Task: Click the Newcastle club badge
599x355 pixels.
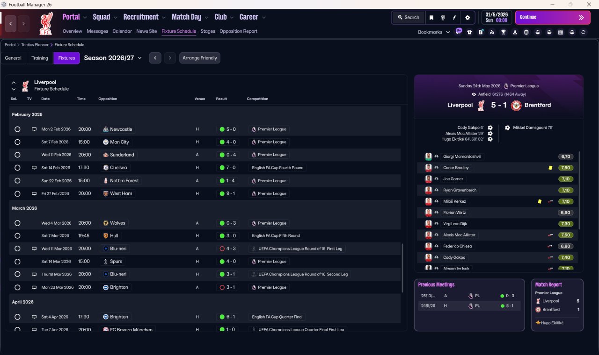Action: [106, 129]
